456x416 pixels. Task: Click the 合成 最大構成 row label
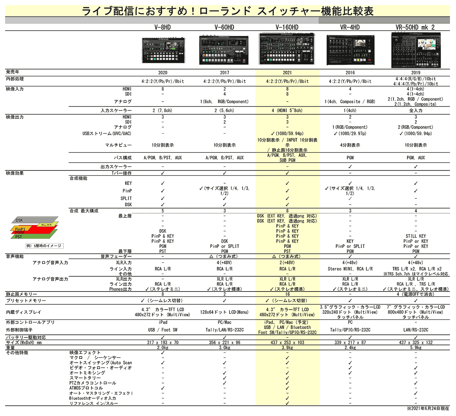pyautogui.click(x=84, y=211)
